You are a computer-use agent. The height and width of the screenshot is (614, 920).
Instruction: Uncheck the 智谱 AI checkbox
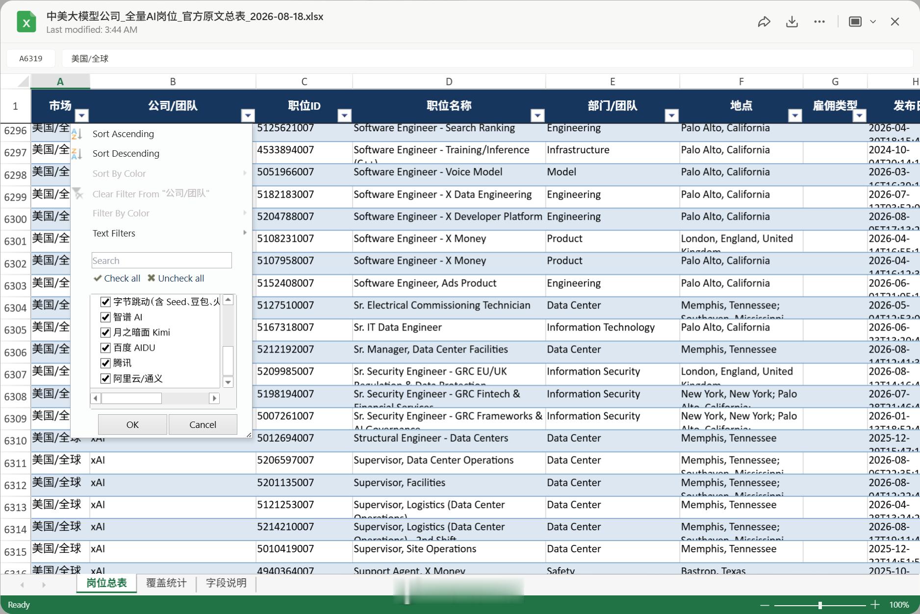tap(105, 317)
